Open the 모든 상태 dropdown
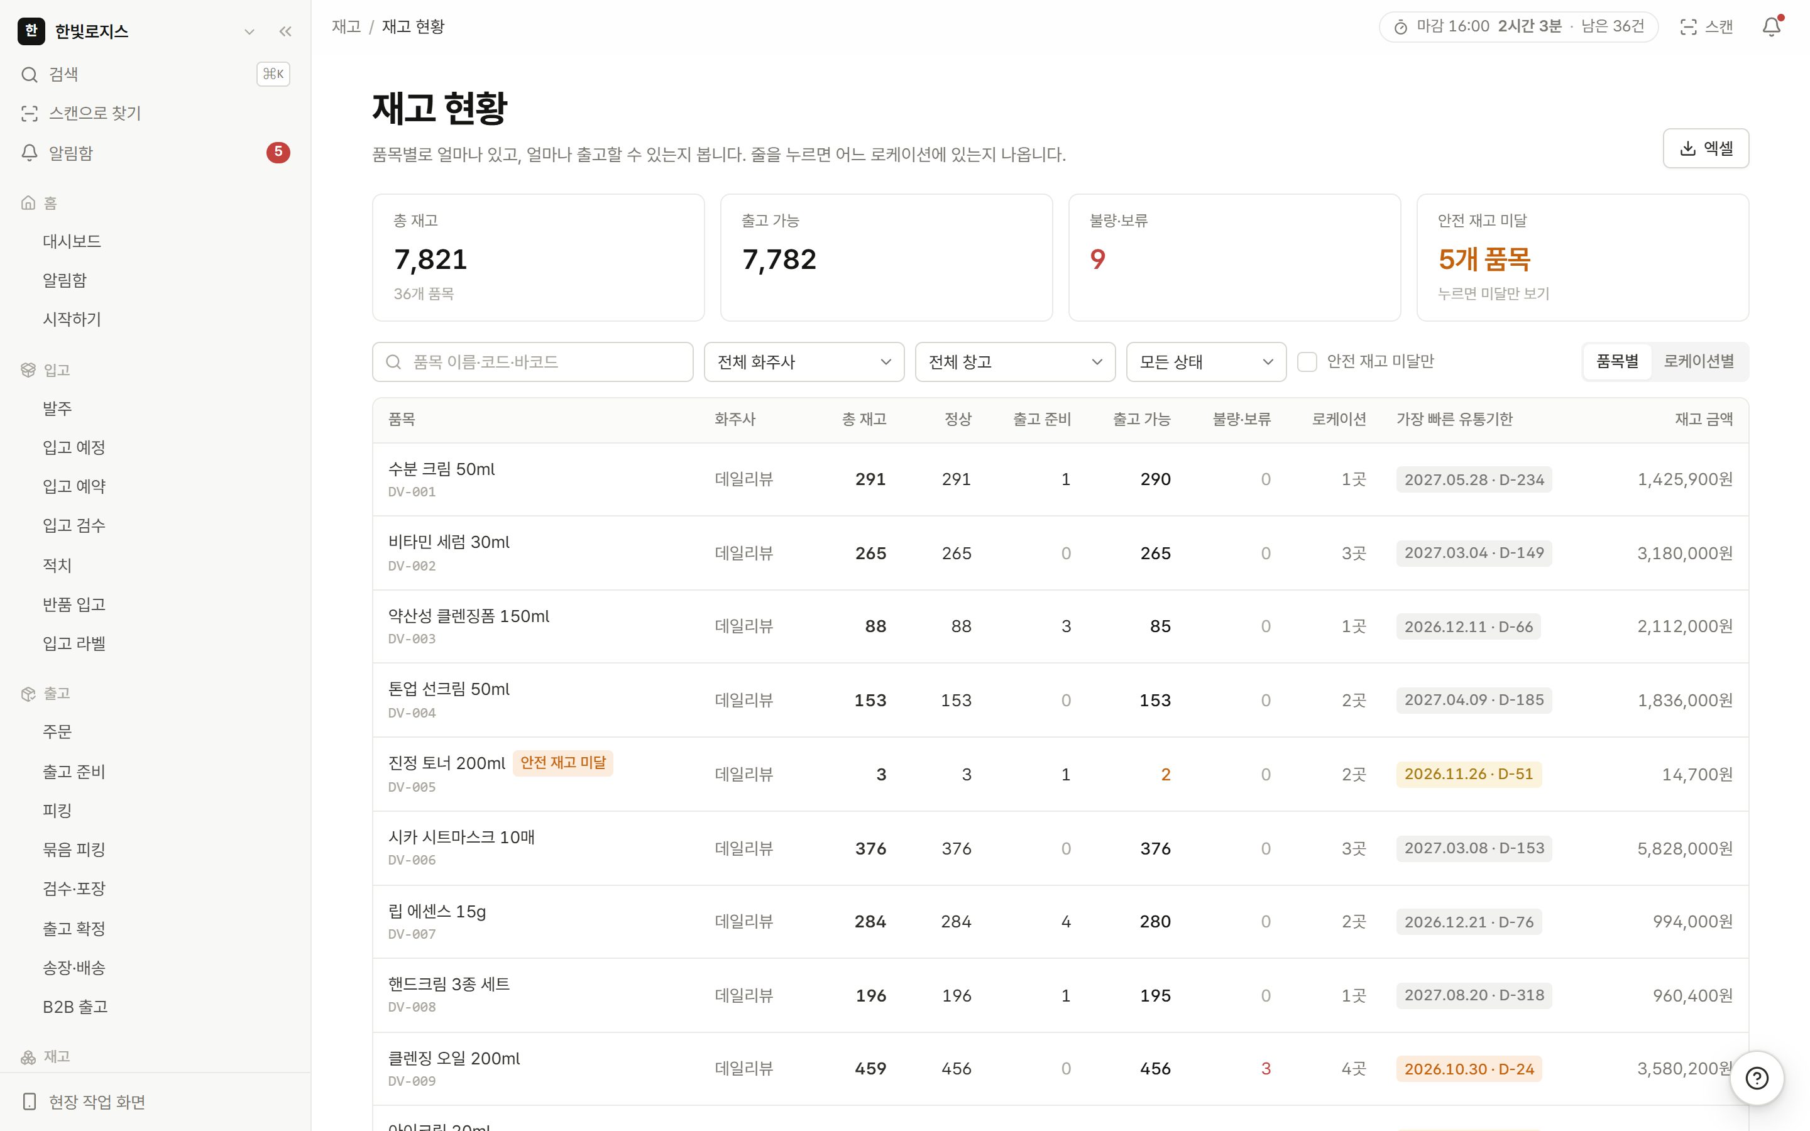Viewport: 1810px width, 1131px height. pos(1205,362)
